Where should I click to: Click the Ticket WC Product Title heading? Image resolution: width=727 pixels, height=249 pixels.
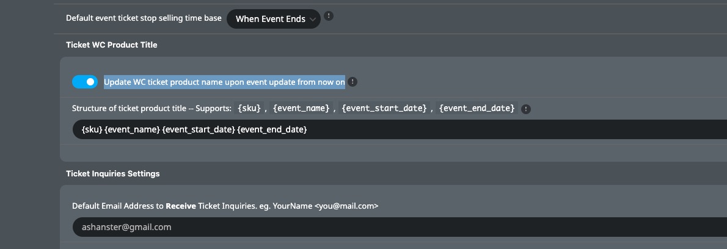pyautogui.click(x=112, y=45)
